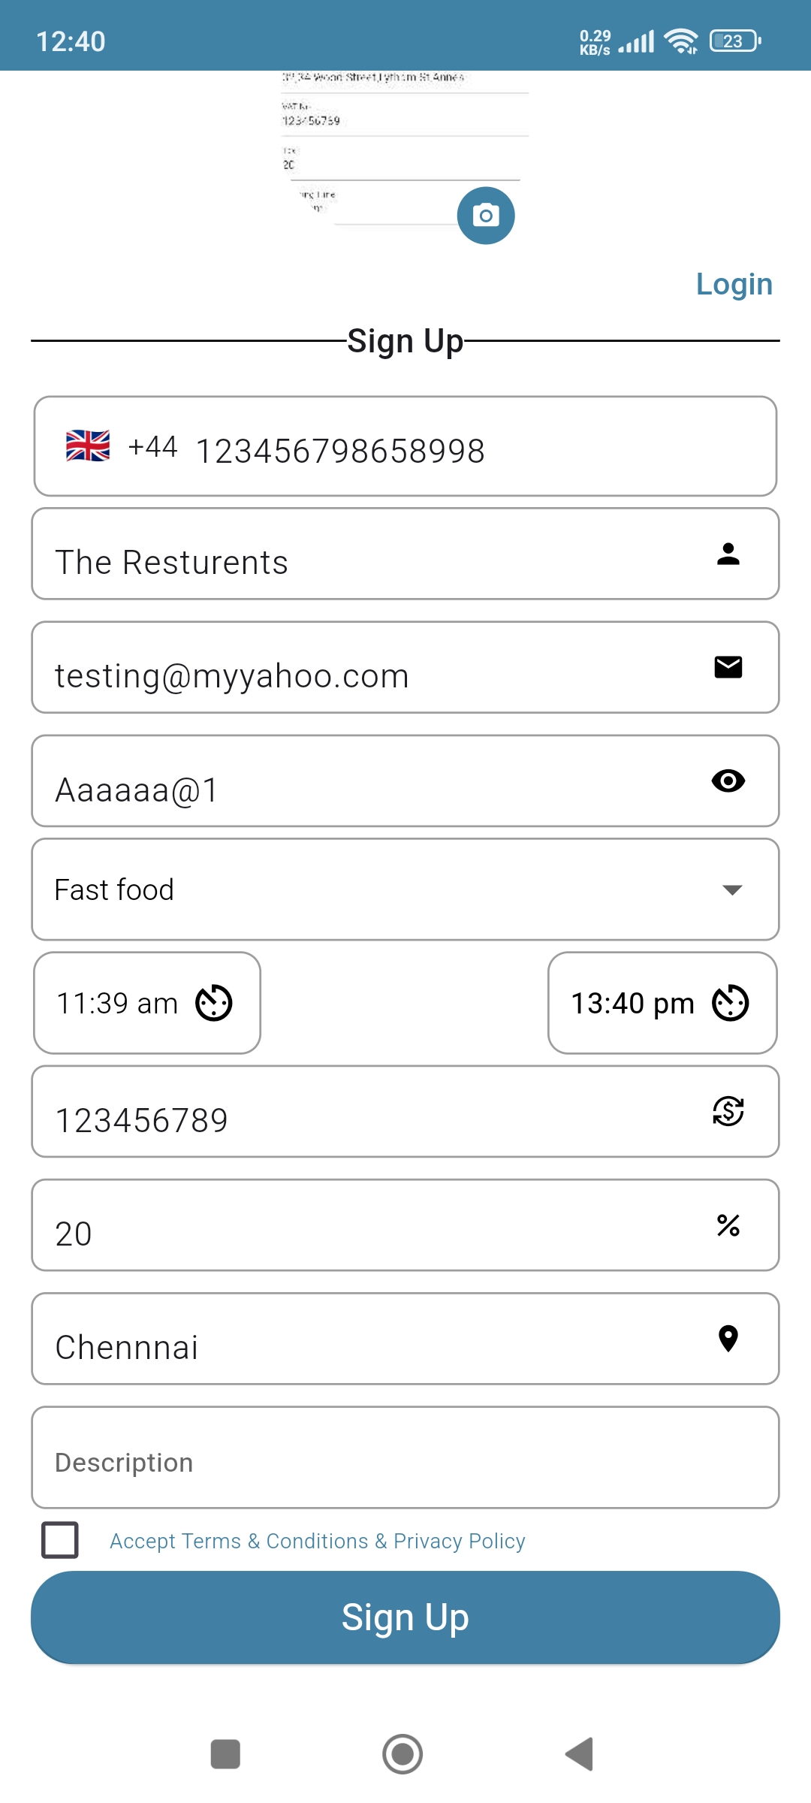The width and height of the screenshot is (811, 1803).
Task: Open the 11:39 am opening time picker
Action: [118, 1003]
